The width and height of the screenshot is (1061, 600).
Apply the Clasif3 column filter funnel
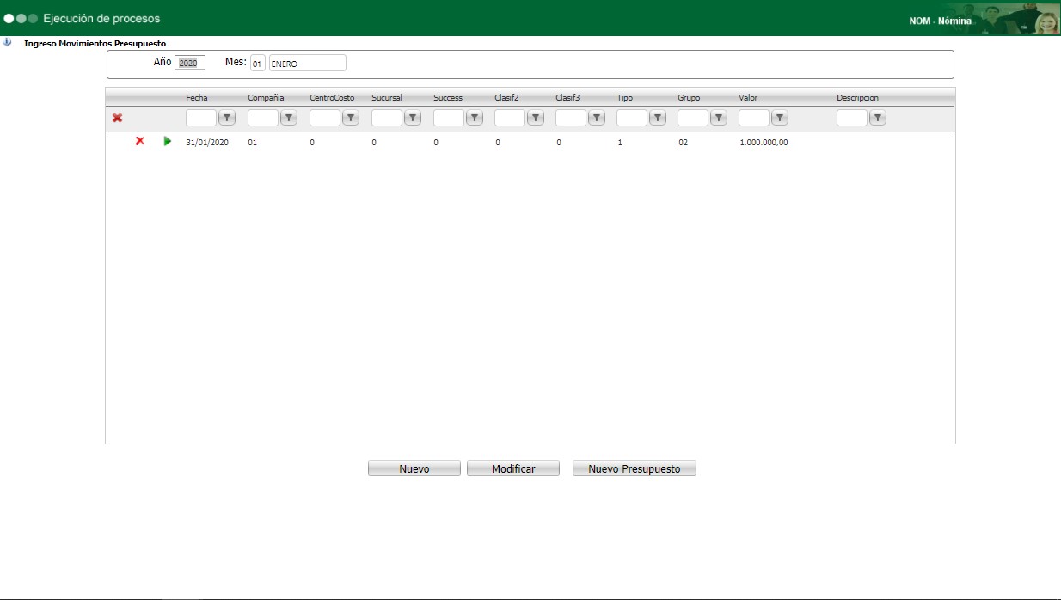point(597,118)
